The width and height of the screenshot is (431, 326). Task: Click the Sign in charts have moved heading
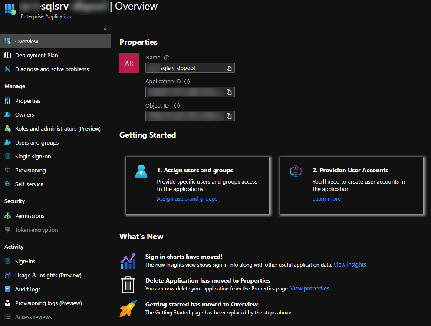coord(184,257)
